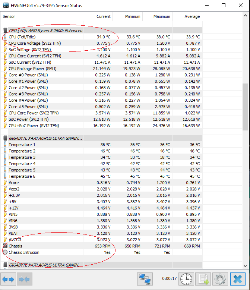Select the Temperature 4 row
This screenshot has width=250, height=290.
coord(101,164)
